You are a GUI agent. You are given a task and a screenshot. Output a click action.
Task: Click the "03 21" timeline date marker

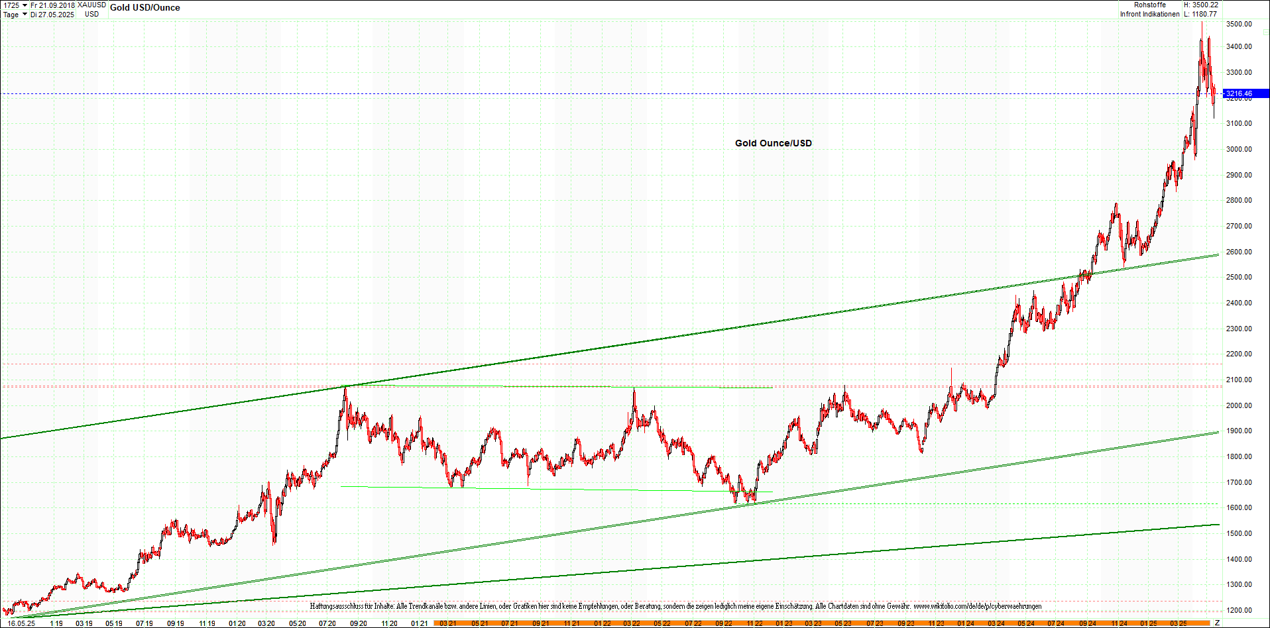pos(448,623)
